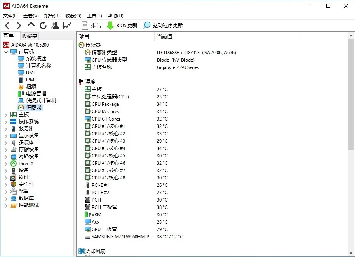This screenshot has width=355, height=257.
Task: Refresh the view with the circular arrow icon
Action: pos(43,26)
